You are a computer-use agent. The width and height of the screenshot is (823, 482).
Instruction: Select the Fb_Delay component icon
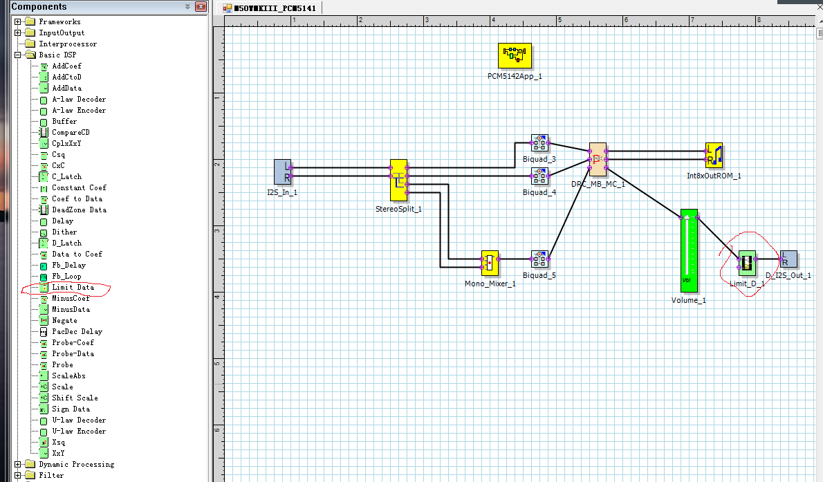[44, 266]
